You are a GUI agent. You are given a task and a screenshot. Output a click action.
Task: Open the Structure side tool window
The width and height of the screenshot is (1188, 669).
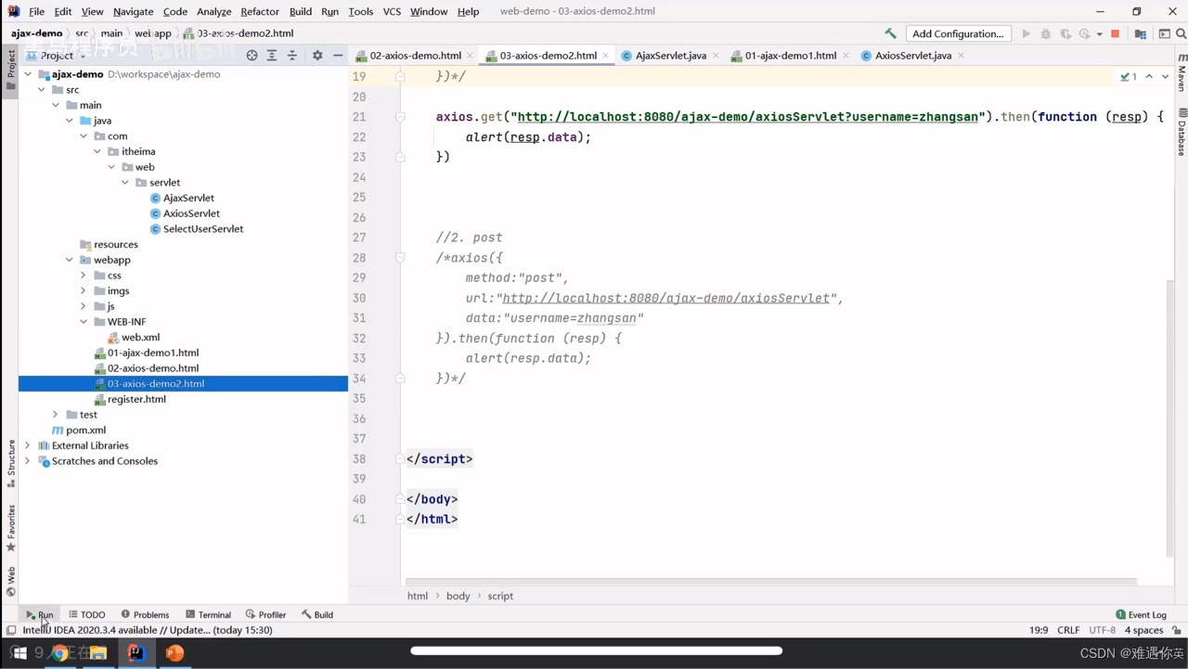tap(11, 464)
